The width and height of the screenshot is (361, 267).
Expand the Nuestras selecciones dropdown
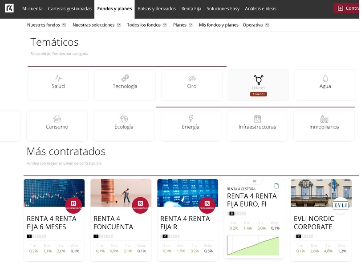[96, 25]
